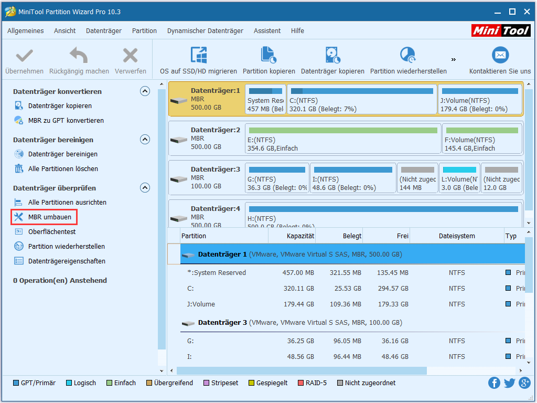Select Datenträger bereinigen sidebar action

[x=63, y=154]
